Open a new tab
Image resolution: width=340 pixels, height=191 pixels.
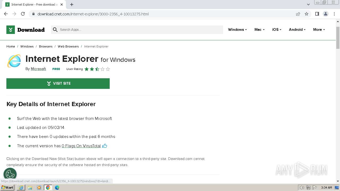(x=72, y=5)
